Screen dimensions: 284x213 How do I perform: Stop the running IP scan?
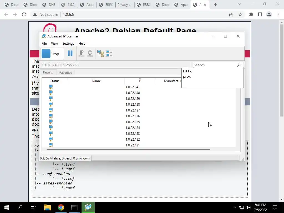point(52,54)
